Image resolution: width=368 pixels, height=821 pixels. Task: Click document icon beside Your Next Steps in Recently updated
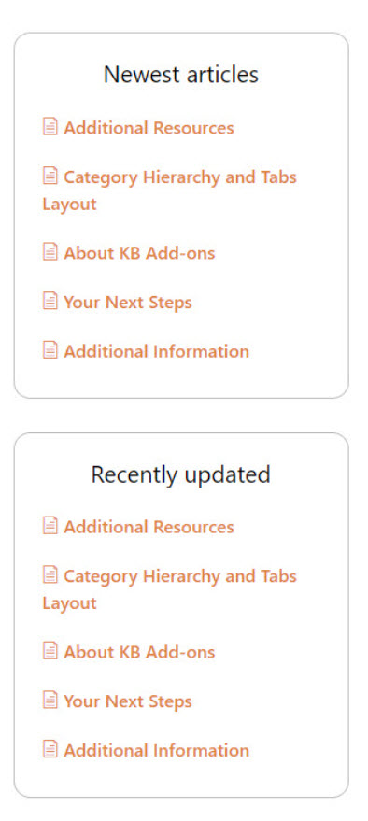tap(50, 700)
